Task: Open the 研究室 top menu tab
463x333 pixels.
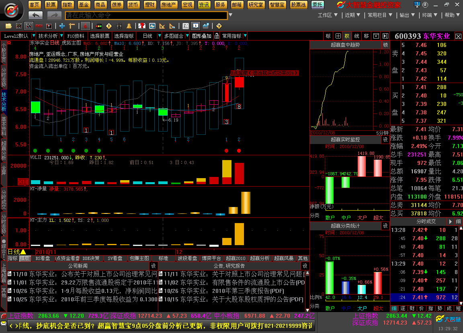Action: point(256,5)
